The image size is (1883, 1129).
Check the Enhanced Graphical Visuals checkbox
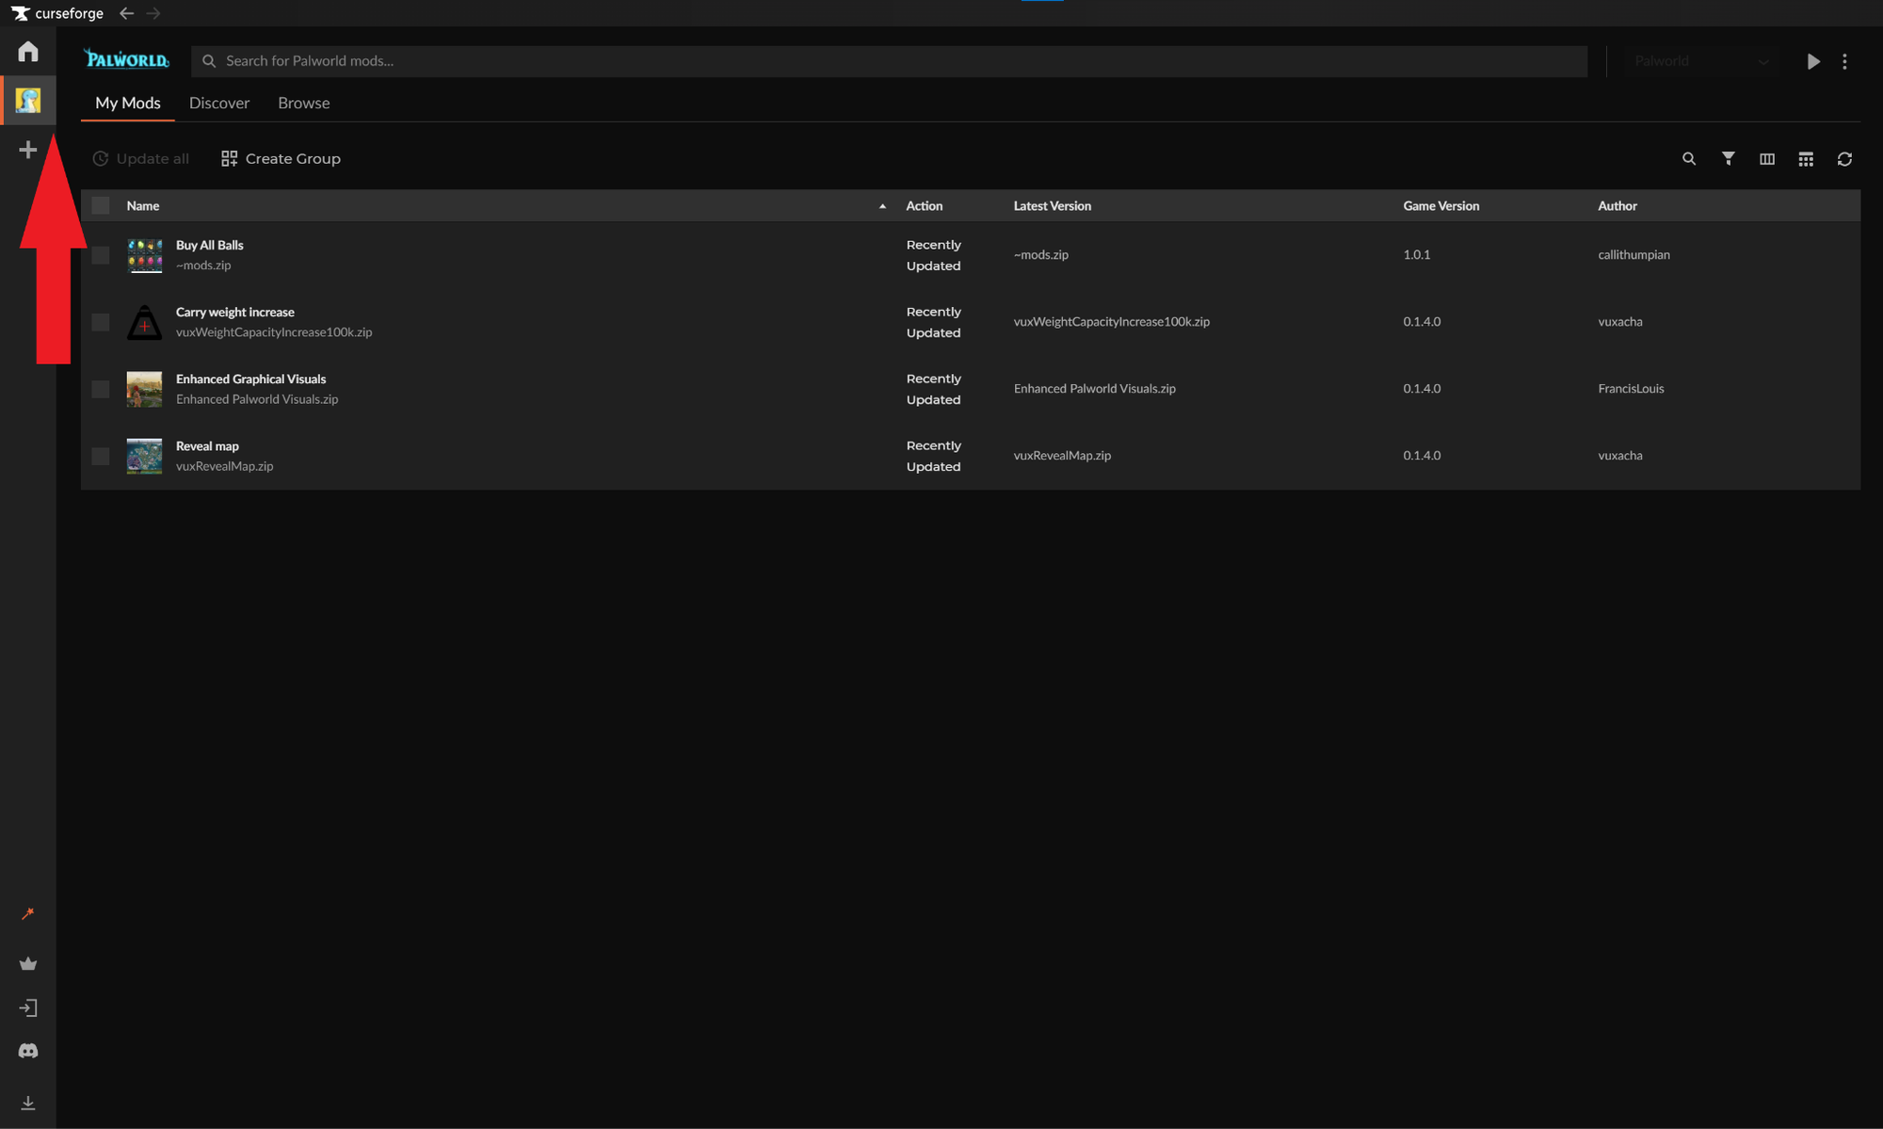pyautogui.click(x=101, y=389)
